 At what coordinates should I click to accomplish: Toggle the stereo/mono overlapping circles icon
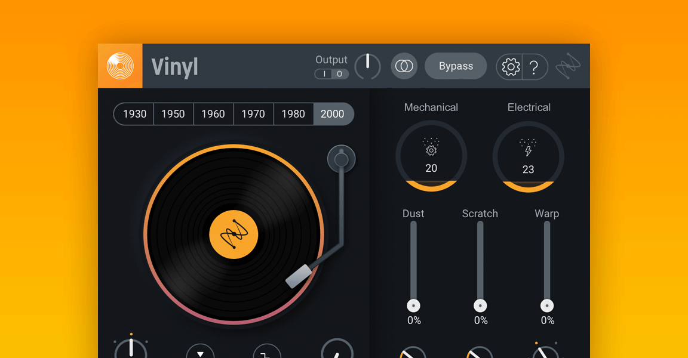click(404, 66)
